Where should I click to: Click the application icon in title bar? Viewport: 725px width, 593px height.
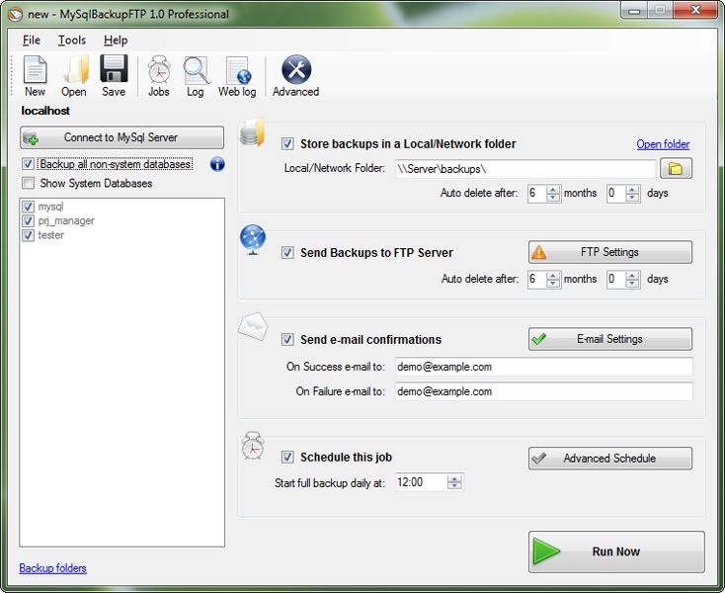coord(15,15)
